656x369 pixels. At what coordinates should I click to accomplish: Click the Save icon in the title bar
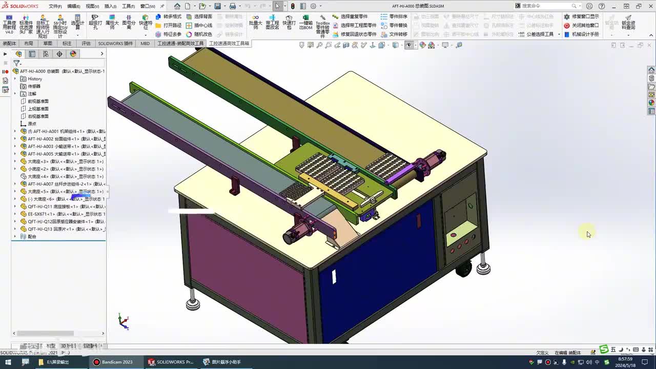[x=217, y=6]
